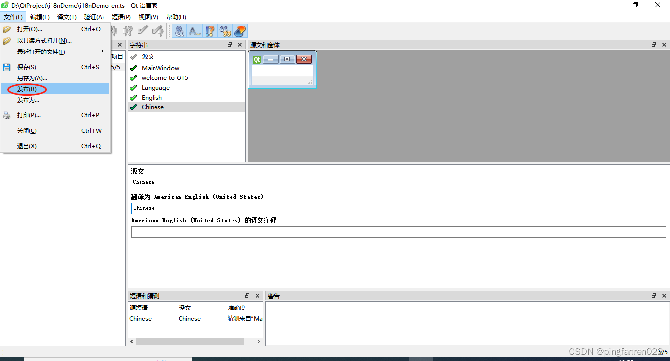Float the 短语和猜测 panel
The image size is (670, 361).
[x=247, y=296]
